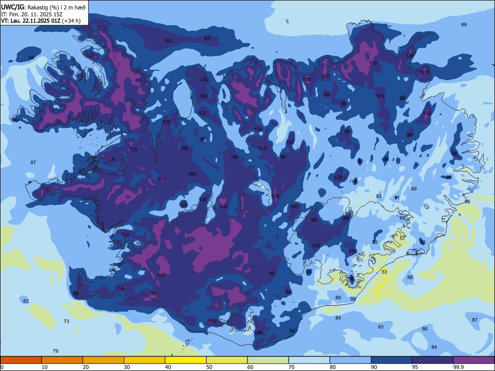
Task: Select the humidity value 96 on the map
Action: point(15,120)
